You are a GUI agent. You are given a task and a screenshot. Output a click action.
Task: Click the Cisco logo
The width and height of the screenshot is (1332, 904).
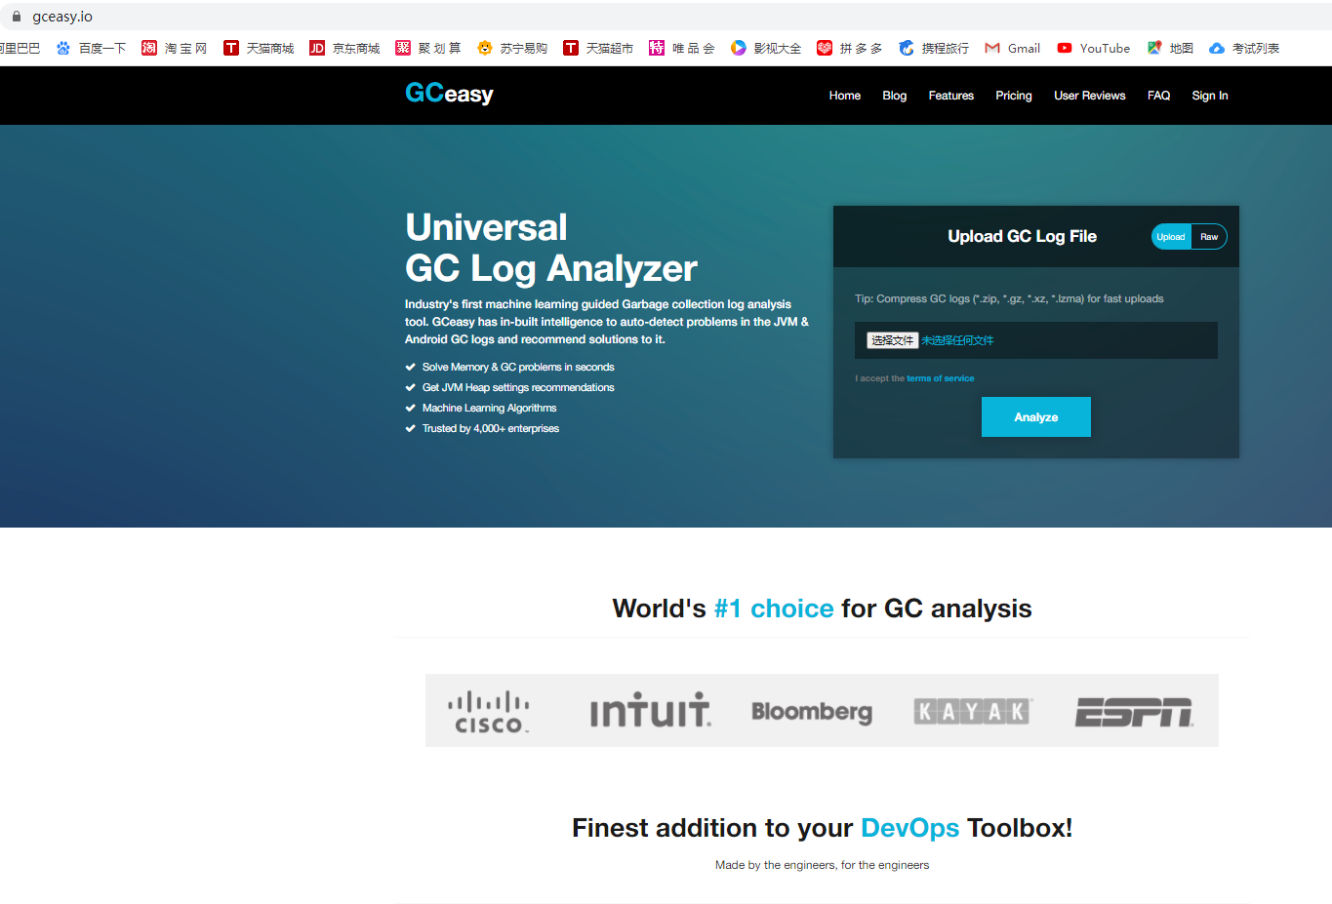coord(489,712)
